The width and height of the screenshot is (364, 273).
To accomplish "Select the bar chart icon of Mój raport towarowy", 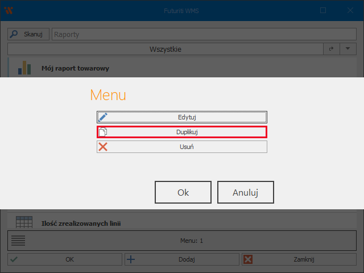I will pos(24,68).
